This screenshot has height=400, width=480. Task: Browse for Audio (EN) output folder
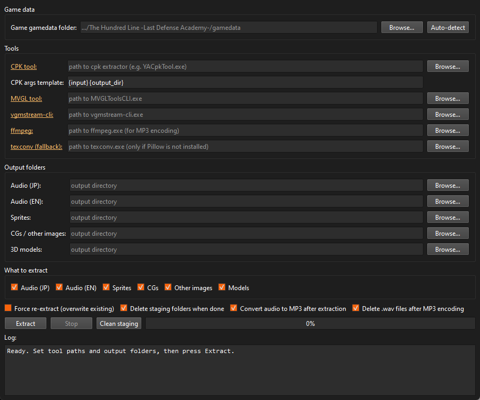coord(447,202)
